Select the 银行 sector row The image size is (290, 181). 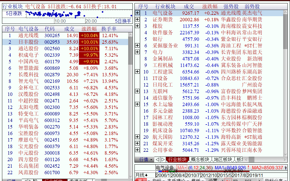click(x=212, y=39)
